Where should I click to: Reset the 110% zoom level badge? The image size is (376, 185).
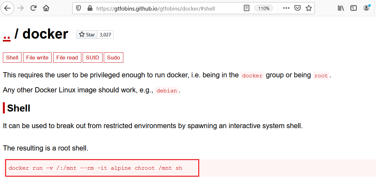click(x=264, y=8)
